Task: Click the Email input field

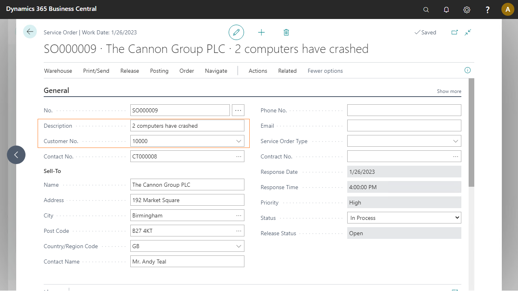Action: (x=404, y=126)
